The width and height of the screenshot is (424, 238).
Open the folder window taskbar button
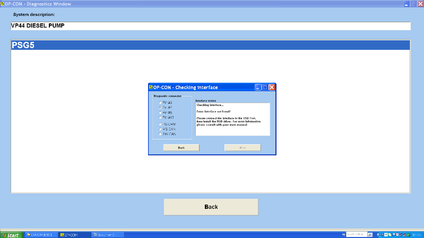(41, 234)
